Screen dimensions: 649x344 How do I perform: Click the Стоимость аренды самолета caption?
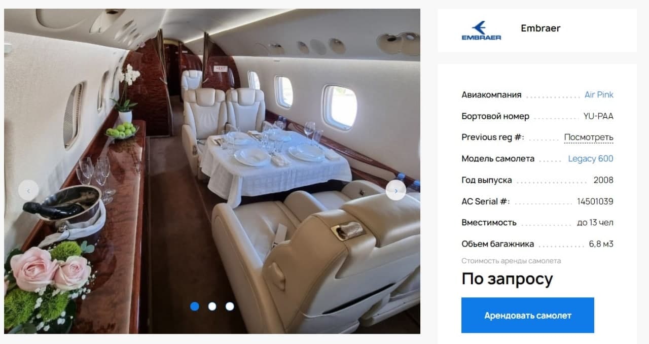coord(511,261)
